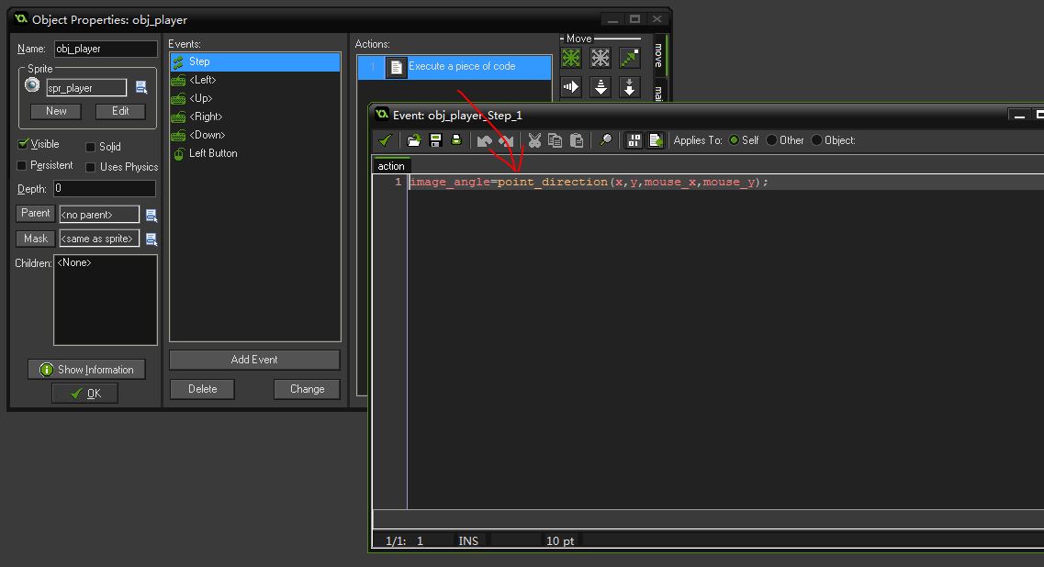Click the Depth input field
The width and height of the screenshot is (1044, 567).
(x=106, y=189)
